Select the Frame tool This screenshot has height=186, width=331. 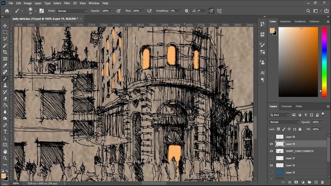(x=5, y=59)
